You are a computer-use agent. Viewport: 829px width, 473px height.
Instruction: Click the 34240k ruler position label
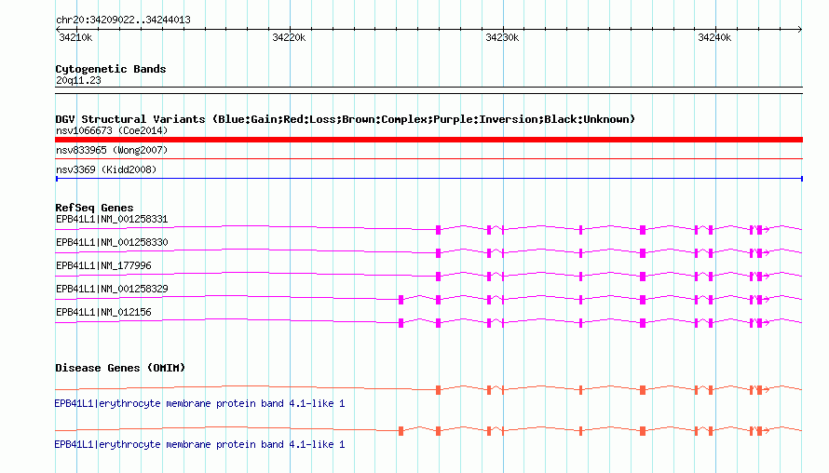714,37
